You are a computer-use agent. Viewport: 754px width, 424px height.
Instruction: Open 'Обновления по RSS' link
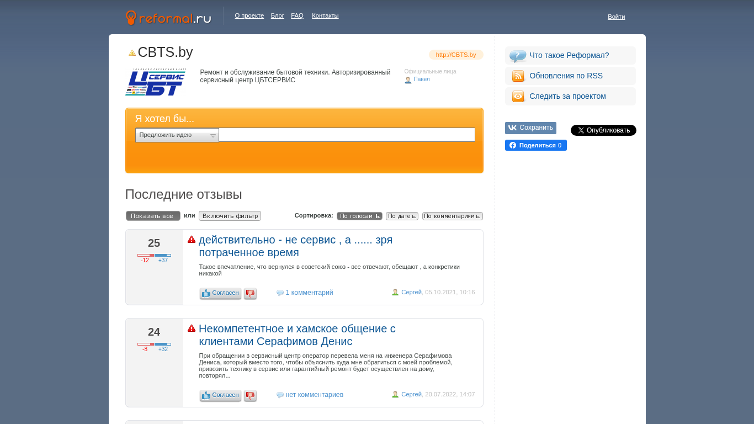point(566,76)
